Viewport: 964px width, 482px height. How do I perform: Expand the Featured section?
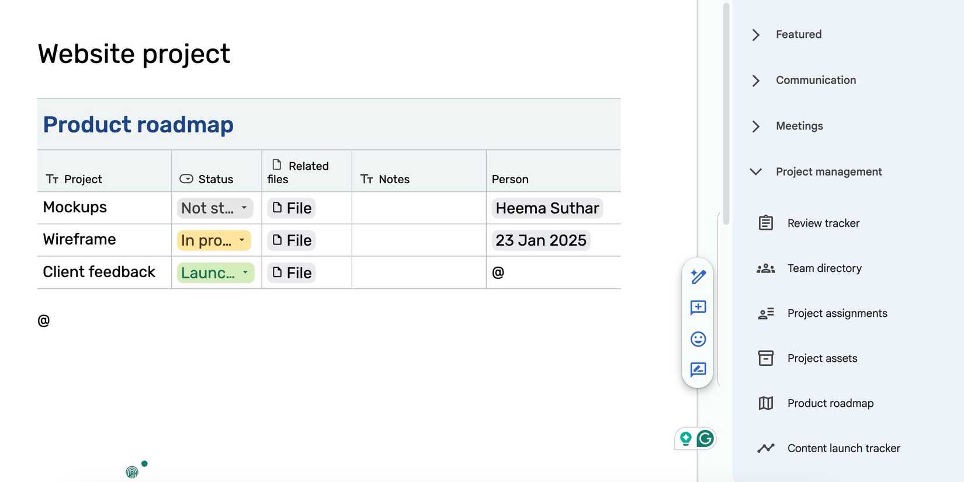pyautogui.click(x=755, y=35)
